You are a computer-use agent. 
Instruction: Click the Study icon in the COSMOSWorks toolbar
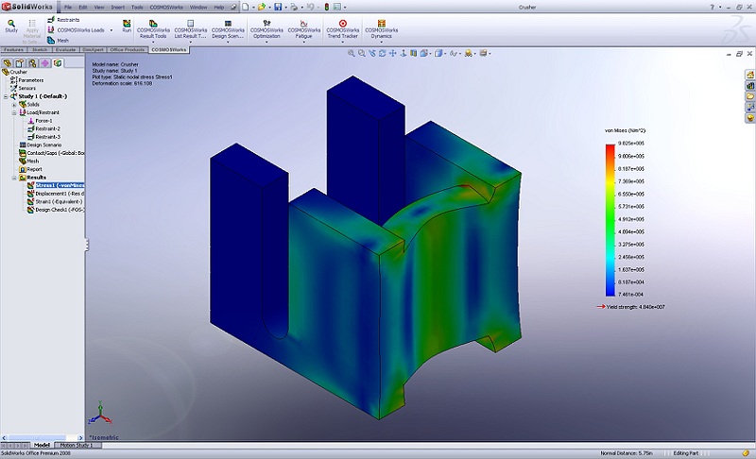click(11, 23)
